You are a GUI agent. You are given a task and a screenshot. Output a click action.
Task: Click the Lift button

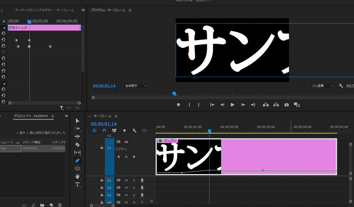tap(266, 105)
